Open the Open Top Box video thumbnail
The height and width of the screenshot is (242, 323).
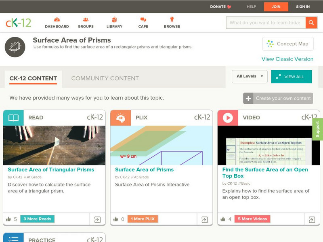(268, 146)
